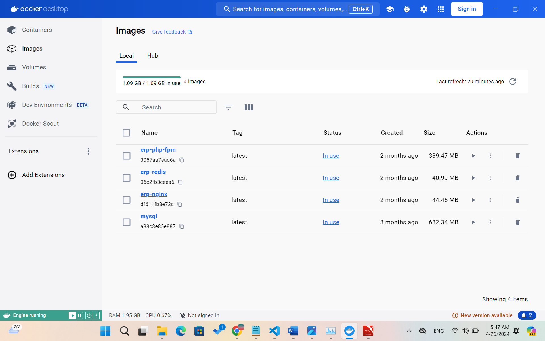Screen dimensions: 545x341
Task: Select Local tab
Action: (126, 55)
